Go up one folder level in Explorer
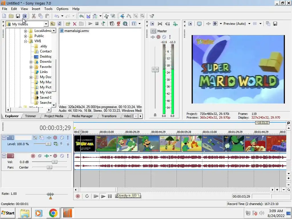 pyautogui.click(x=53, y=24)
